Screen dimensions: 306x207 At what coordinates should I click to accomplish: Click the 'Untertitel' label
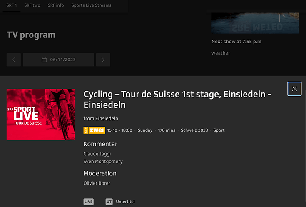125,202
